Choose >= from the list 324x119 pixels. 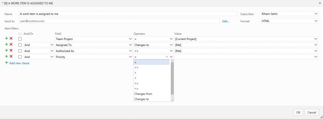tap(152, 83)
